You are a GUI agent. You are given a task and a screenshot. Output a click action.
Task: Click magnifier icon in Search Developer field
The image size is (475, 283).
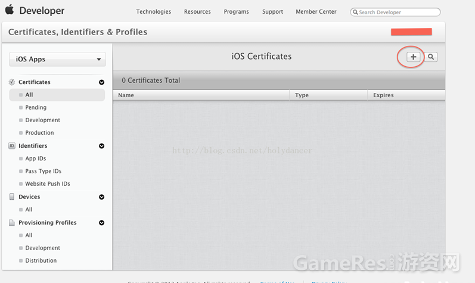[356, 12]
